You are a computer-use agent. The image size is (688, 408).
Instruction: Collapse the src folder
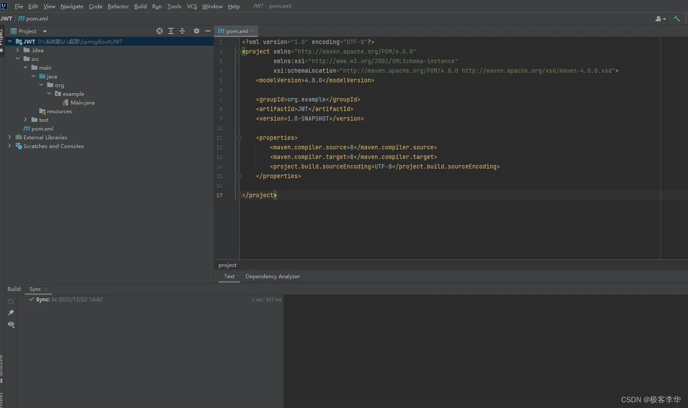click(x=18, y=59)
